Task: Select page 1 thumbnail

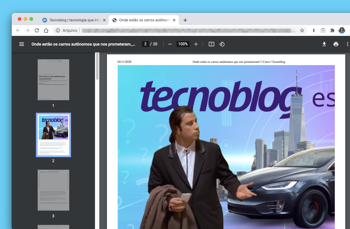Action: coord(53,80)
